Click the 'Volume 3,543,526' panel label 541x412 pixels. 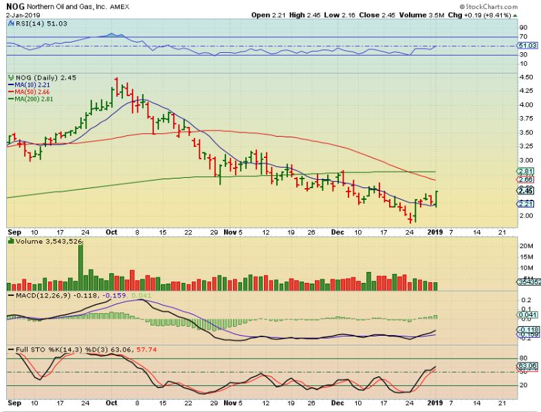point(49,241)
